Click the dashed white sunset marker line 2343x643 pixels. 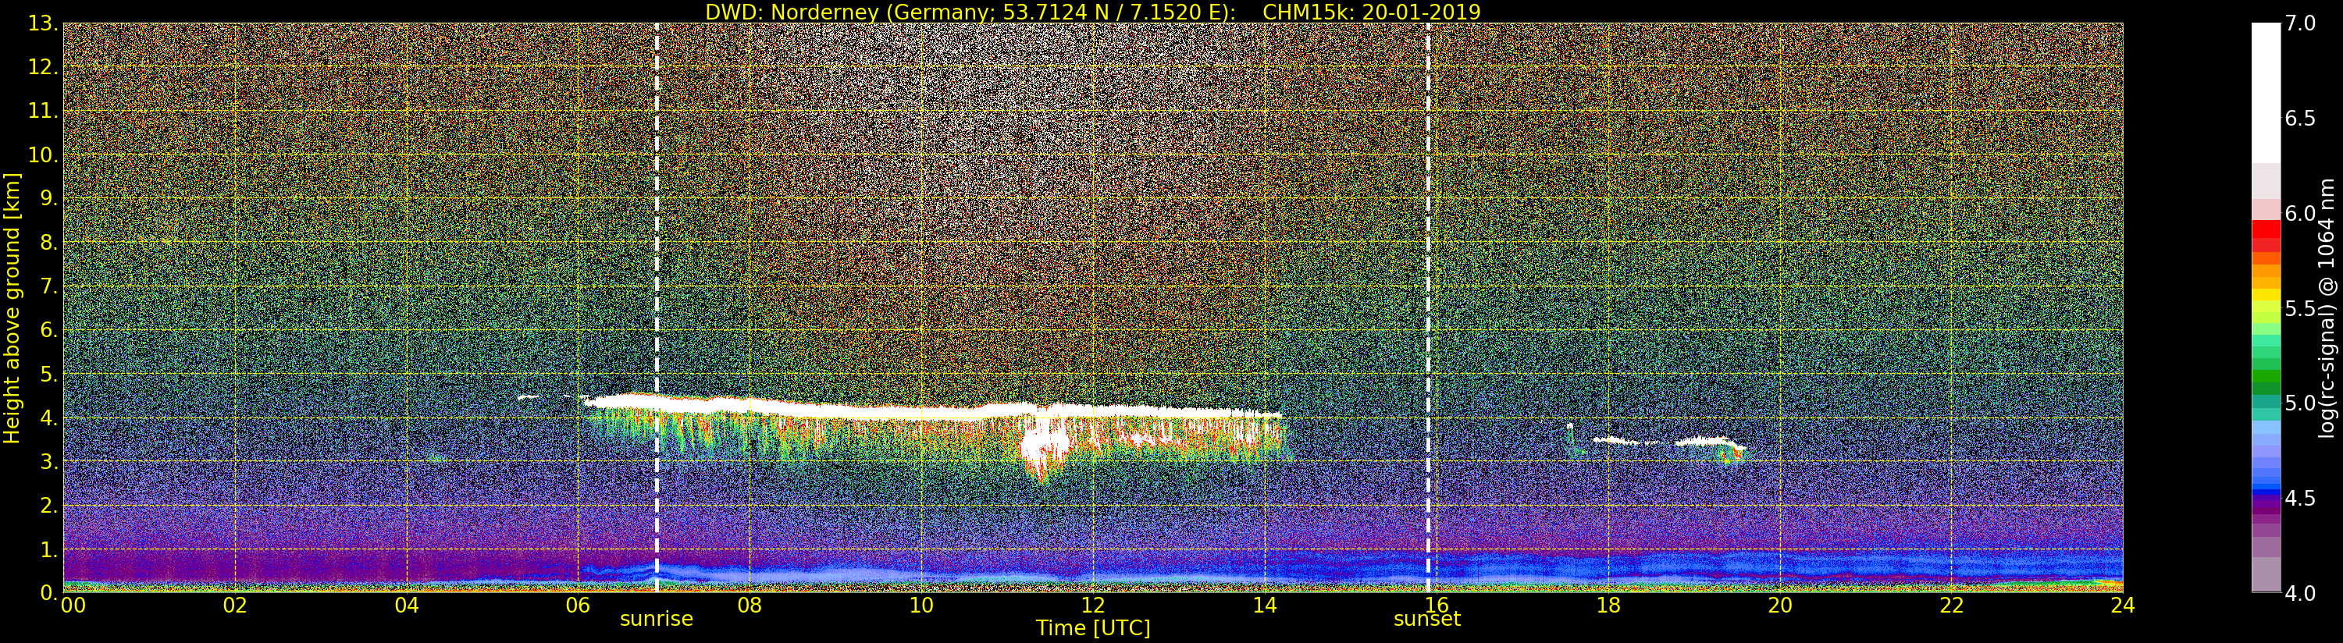[1428, 307]
